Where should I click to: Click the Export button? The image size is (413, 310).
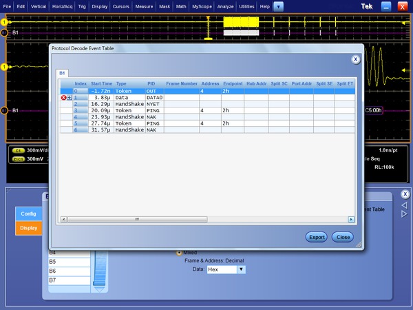coord(316,237)
